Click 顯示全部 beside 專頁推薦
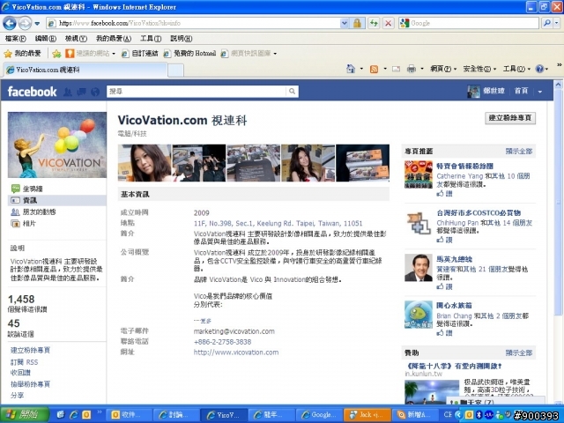 pos(519,151)
